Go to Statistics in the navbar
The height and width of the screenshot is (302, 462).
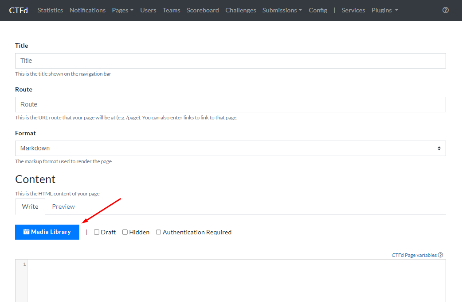point(50,10)
